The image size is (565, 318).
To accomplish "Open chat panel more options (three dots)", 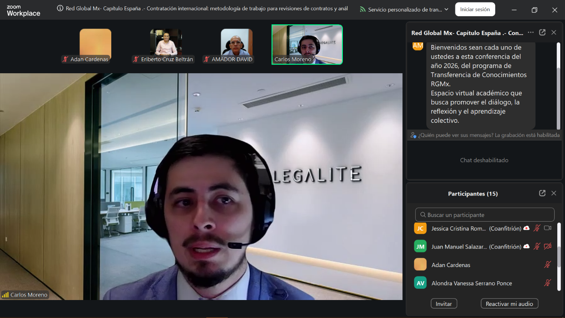I will 531,33.
